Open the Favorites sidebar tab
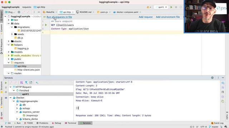Image resolution: width=229 pixels, height=128 pixels. [1, 102]
